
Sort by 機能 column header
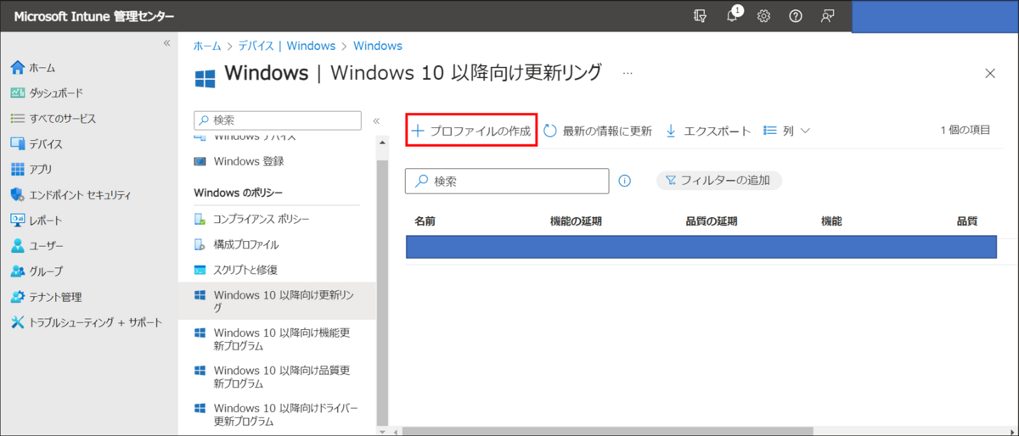831,221
